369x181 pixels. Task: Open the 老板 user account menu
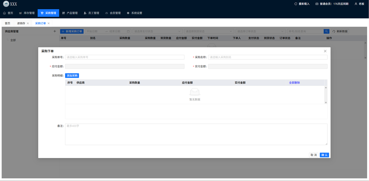(x=359, y=4)
